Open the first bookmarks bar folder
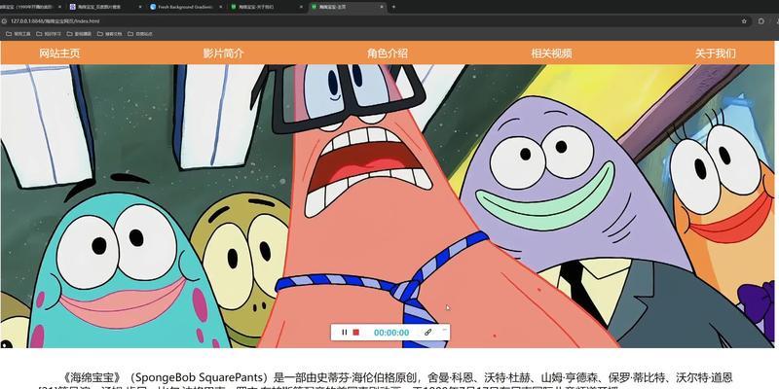This screenshot has width=779, height=389. click(19, 34)
